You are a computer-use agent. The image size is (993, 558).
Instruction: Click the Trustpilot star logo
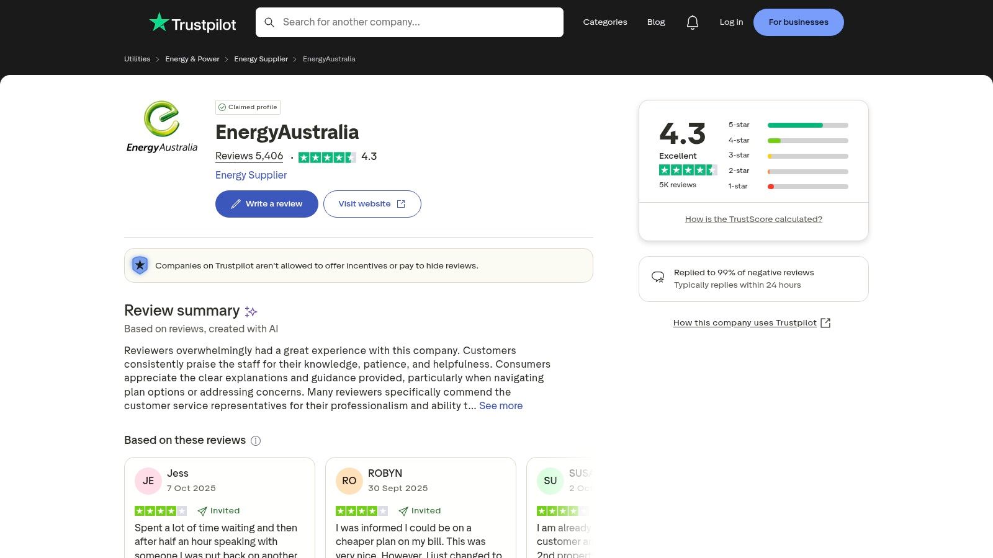[x=160, y=22]
